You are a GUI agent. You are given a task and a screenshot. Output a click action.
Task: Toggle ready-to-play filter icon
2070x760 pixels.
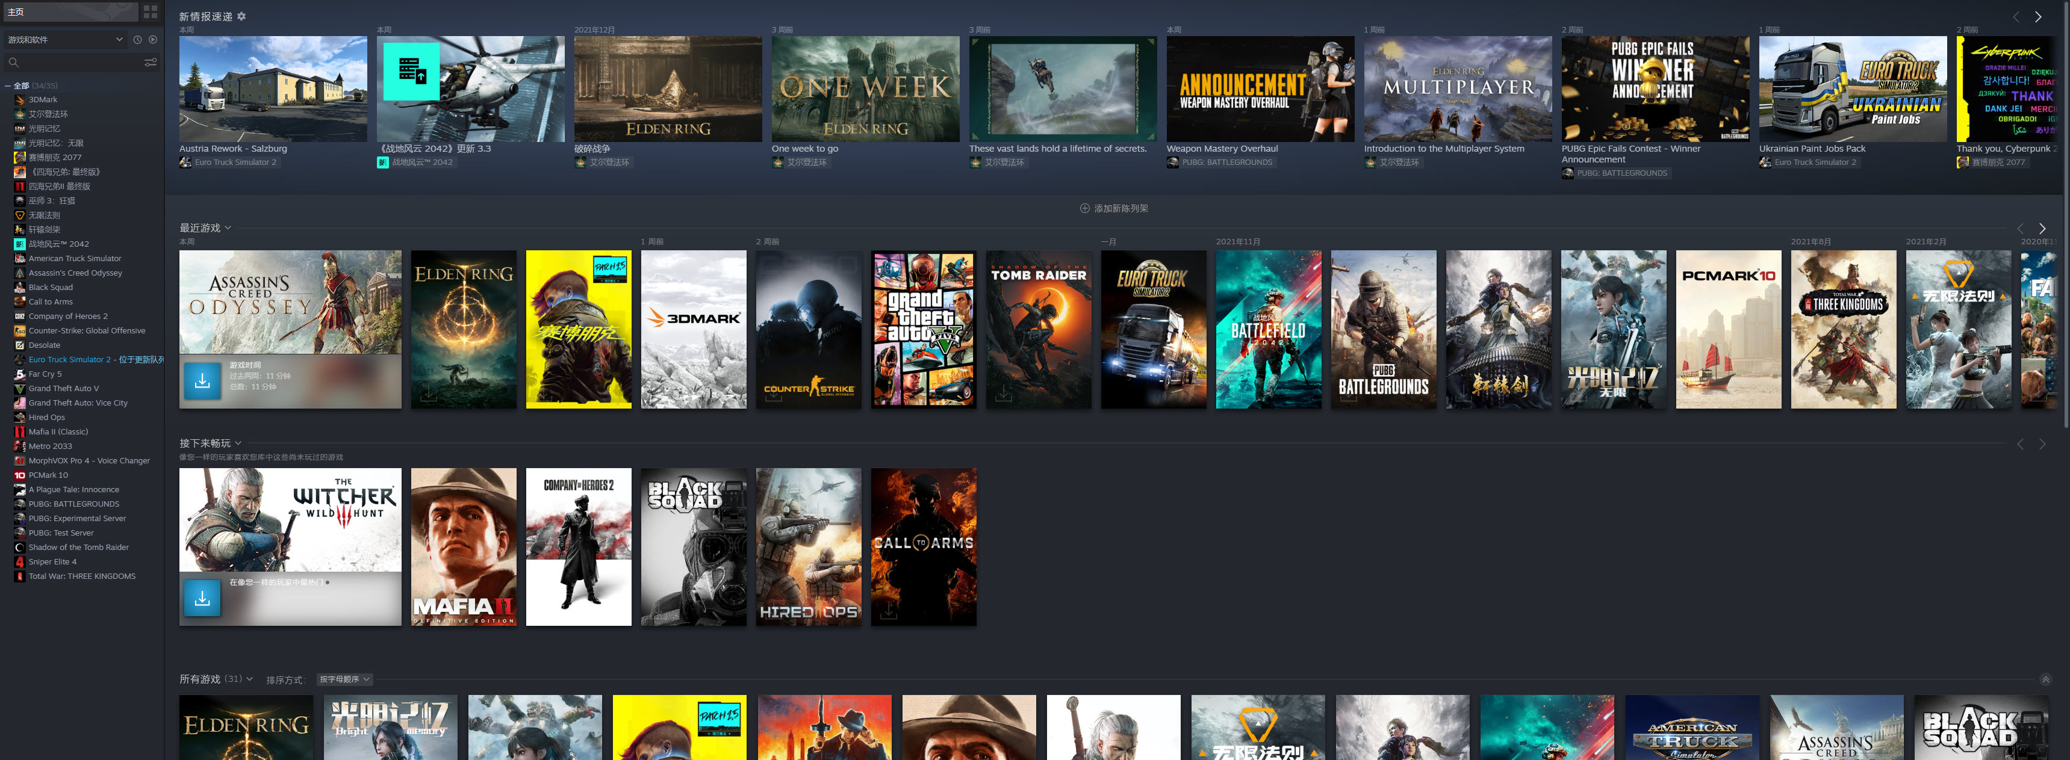[x=153, y=39]
